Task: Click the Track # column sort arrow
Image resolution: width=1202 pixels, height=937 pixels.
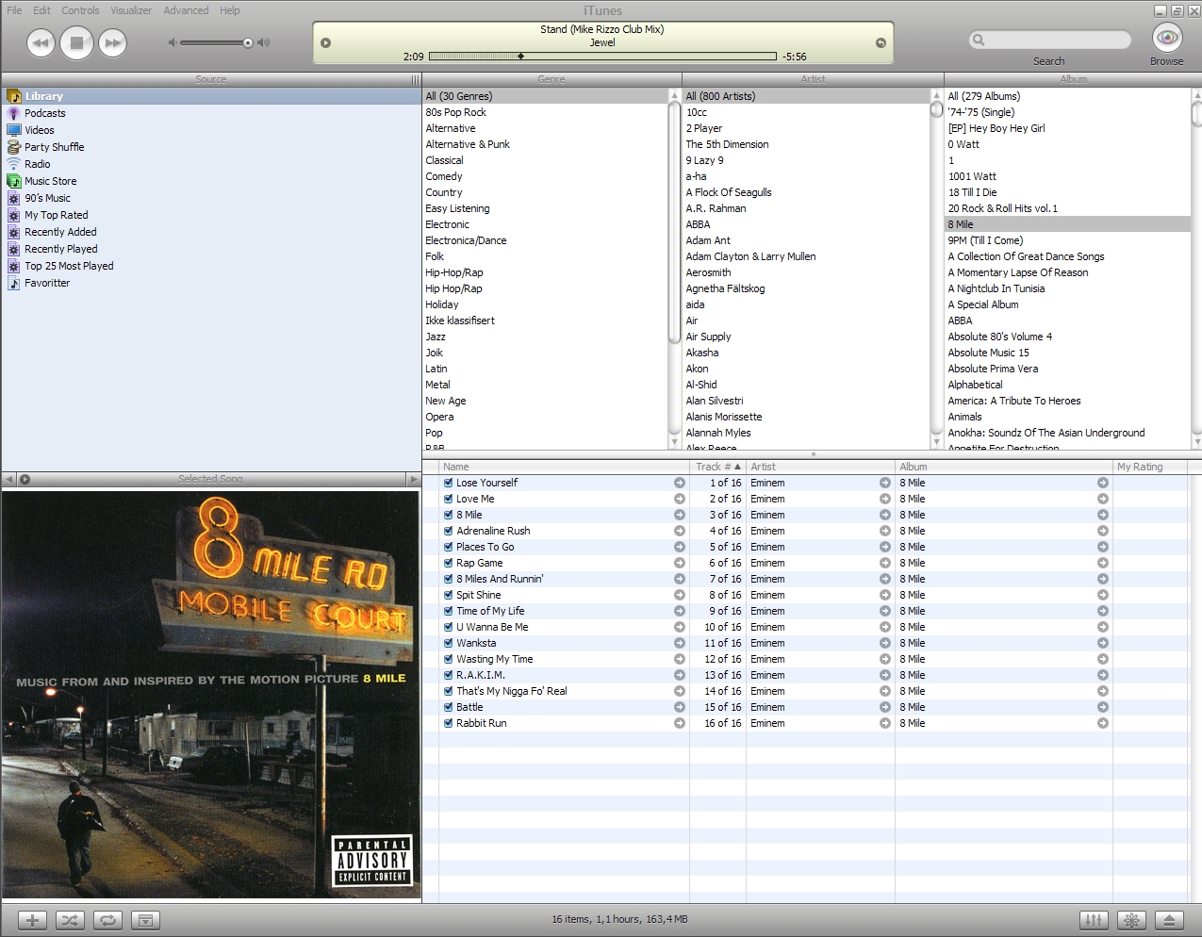Action: pyautogui.click(x=737, y=467)
